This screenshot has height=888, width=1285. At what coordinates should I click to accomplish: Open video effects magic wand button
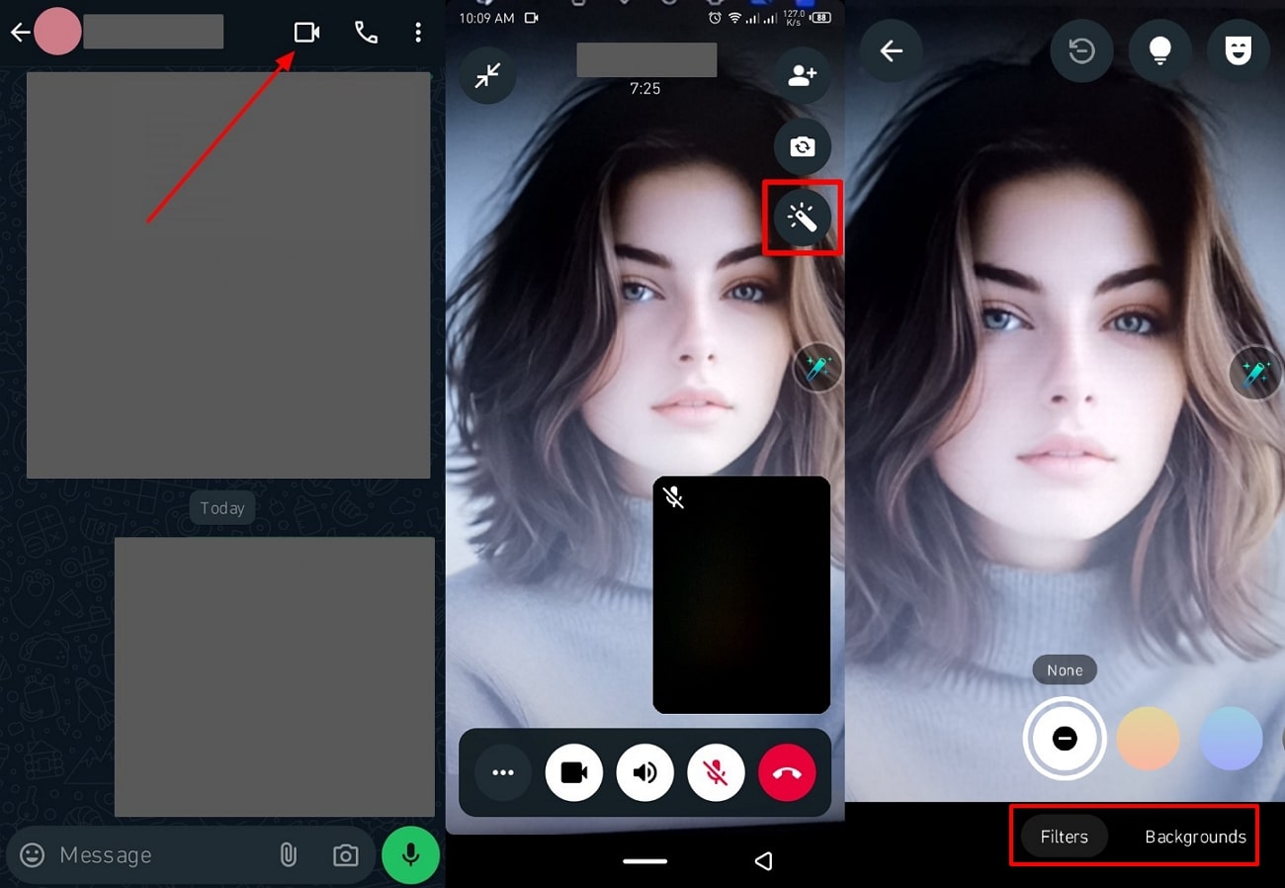pyautogui.click(x=802, y=218)
